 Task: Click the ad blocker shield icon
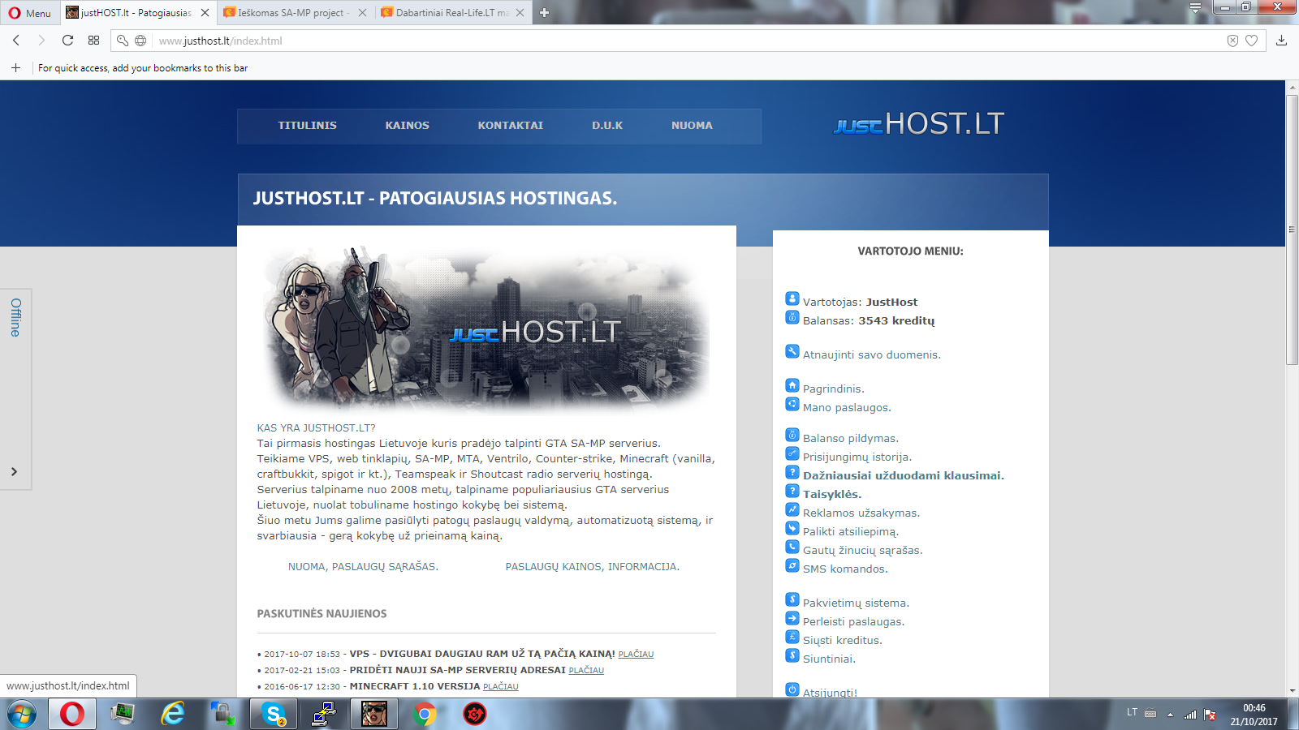pos(1232,41)
